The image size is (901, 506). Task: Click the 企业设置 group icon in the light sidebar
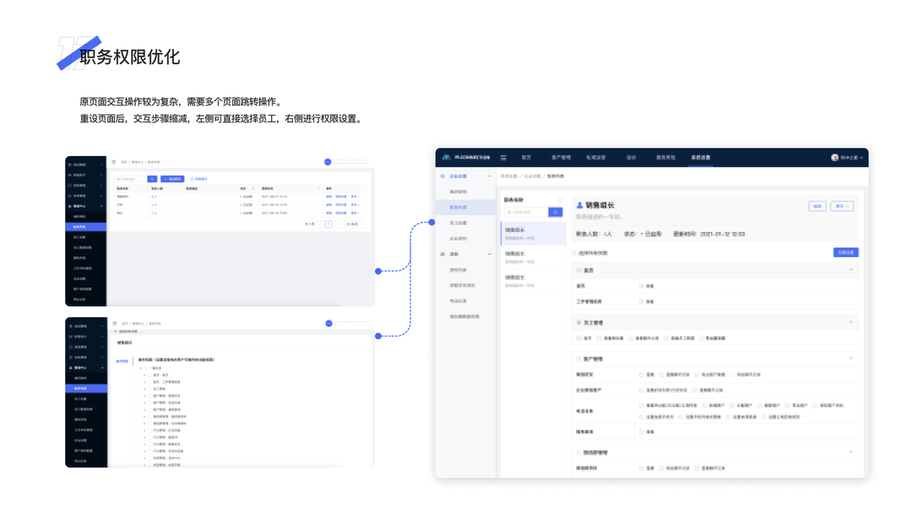tap(442, 176)
